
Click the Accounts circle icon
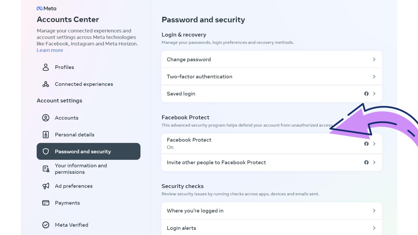46,118
